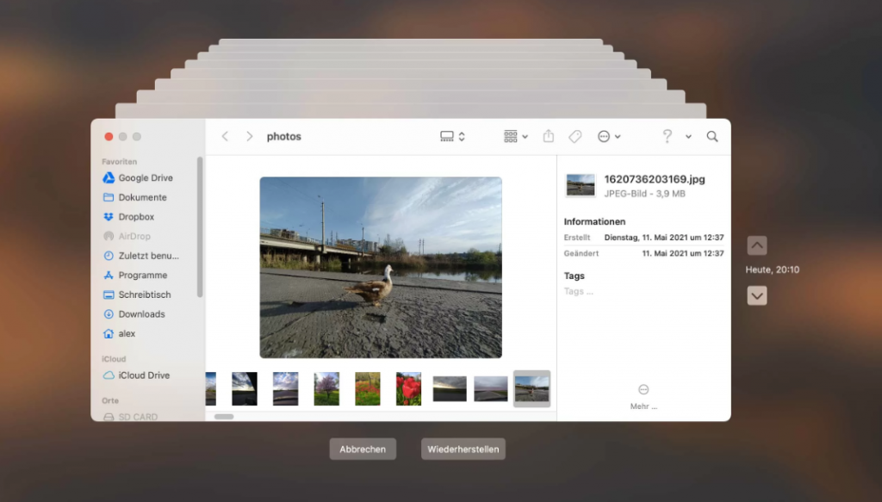Go back with the left chevron
The height and width of the screenshot is (502, 882).
(225, 136)
